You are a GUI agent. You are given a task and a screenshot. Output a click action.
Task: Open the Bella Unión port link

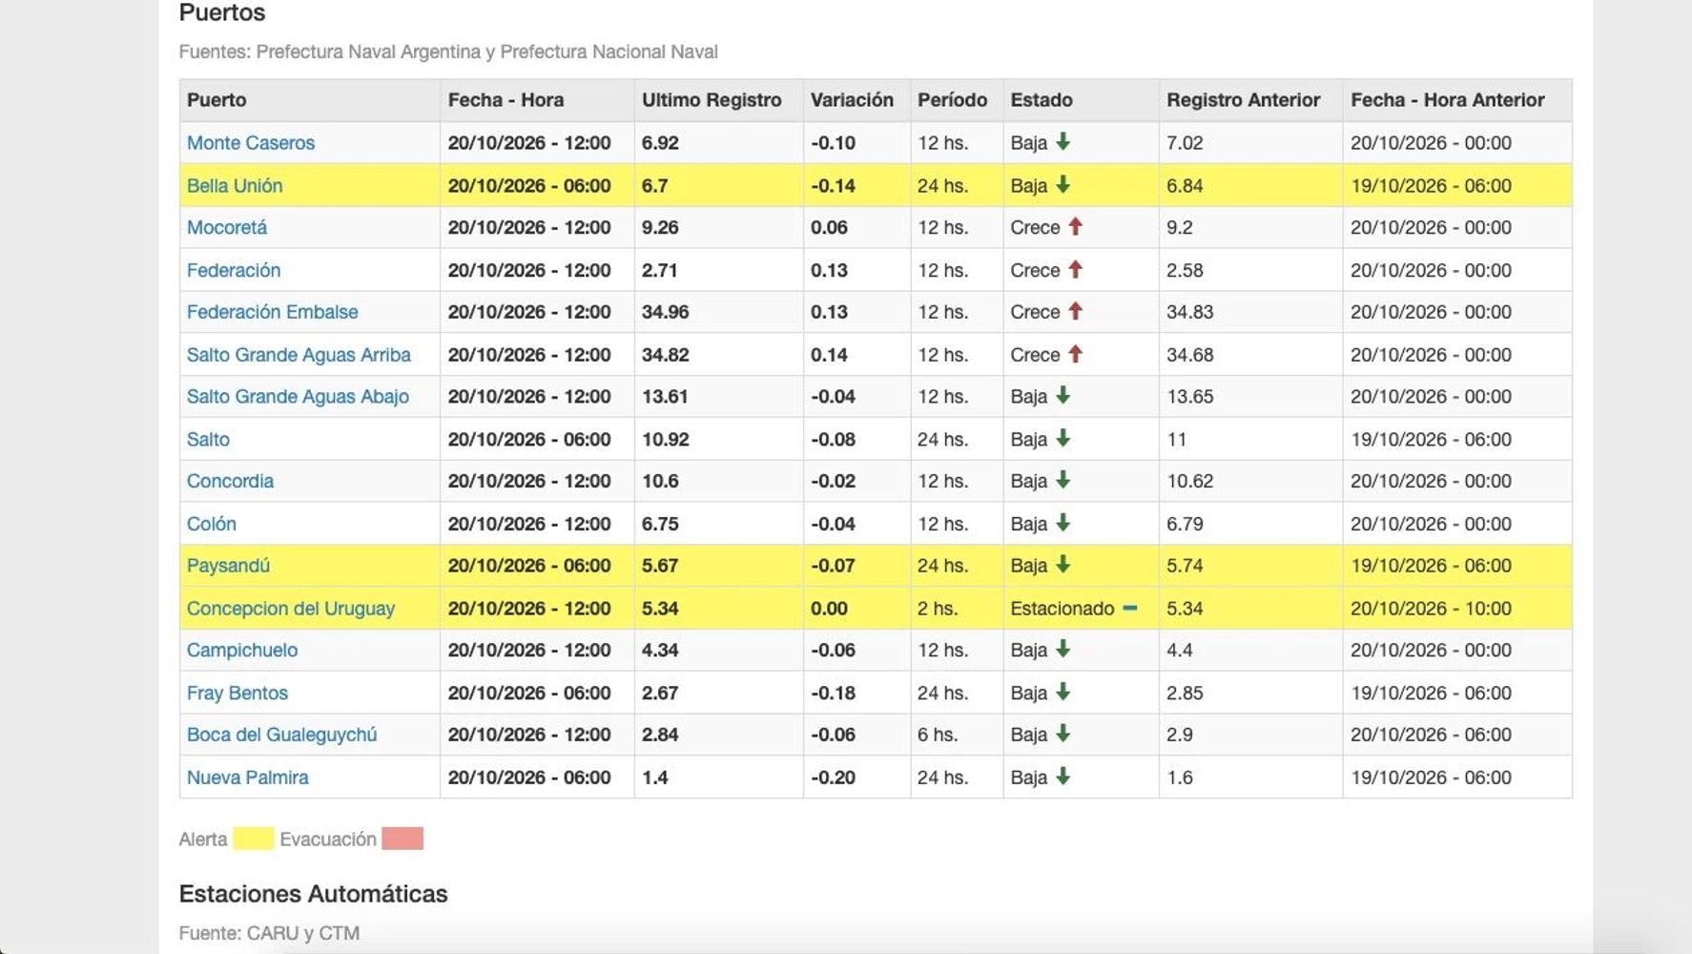point(235,186)
